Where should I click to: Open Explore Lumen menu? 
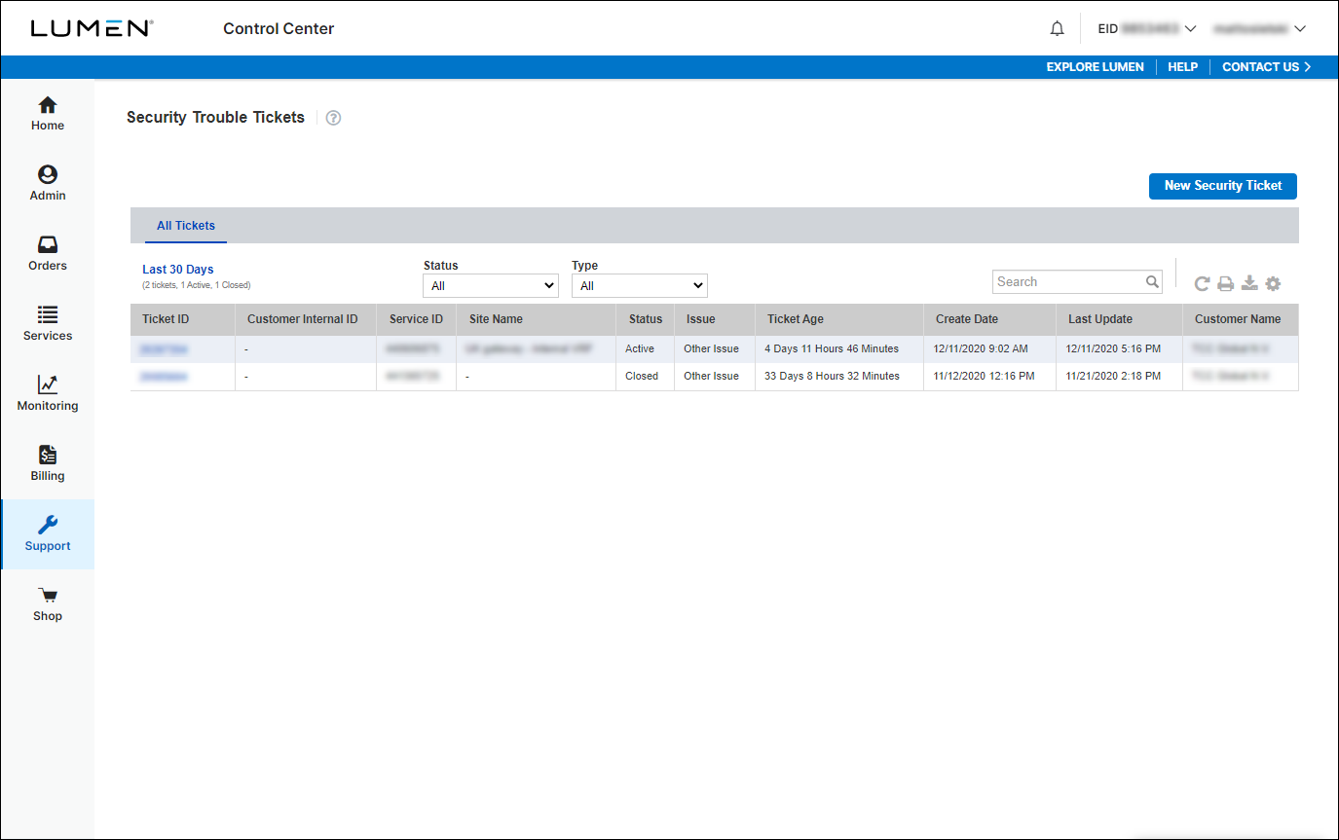(1095, 67)
